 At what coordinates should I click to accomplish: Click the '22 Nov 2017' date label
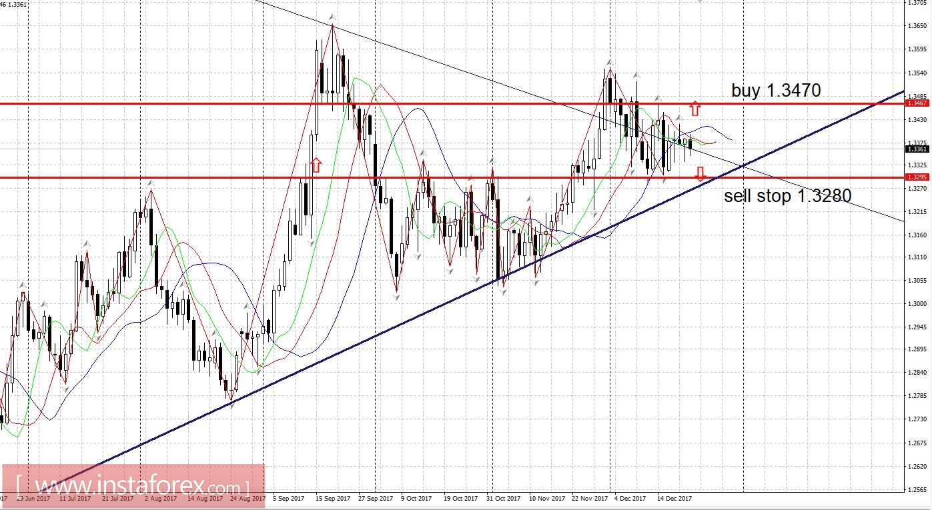pyautogui.click(x=589, y=498)
